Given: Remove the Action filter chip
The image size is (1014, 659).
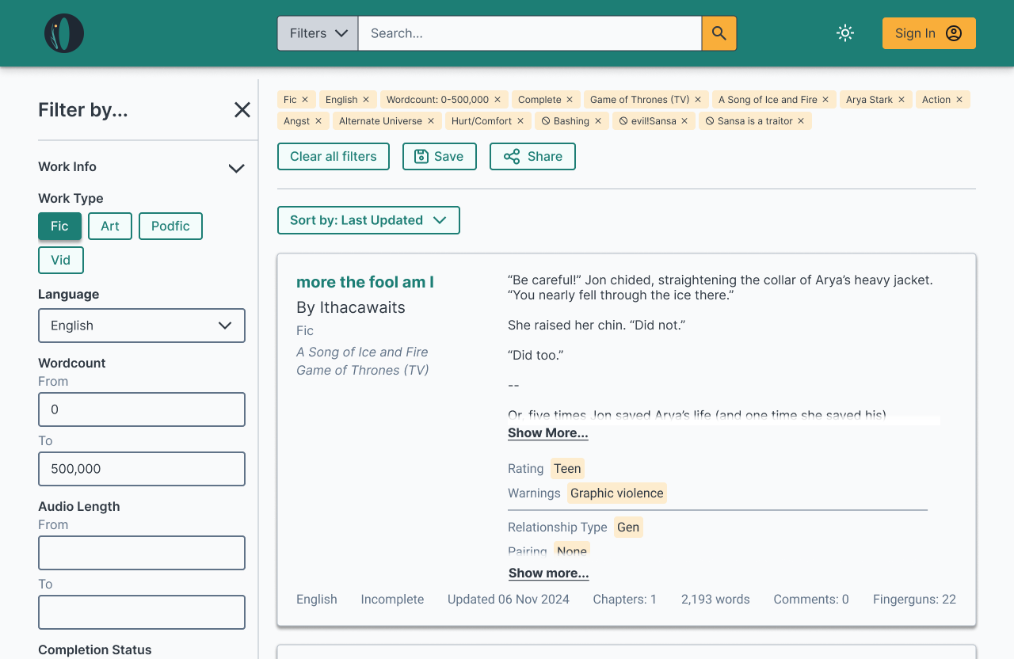Looking at the screenshot, I should [x=959, y=100].
